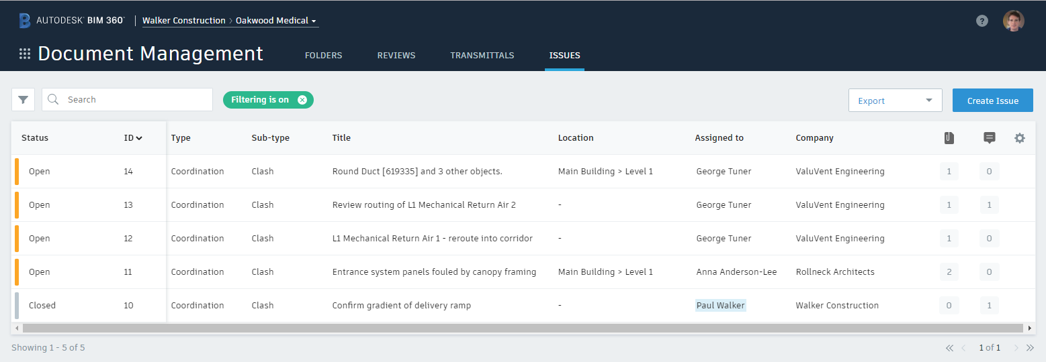The image size is (1046, 362).
Task: Click the highlighted Paul Walker assignee
Action: [721, 306]
